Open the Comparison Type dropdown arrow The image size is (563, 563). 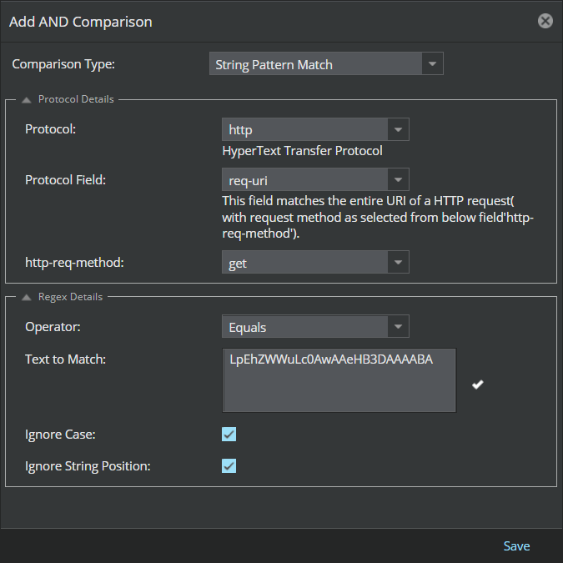tap(432, 63)
